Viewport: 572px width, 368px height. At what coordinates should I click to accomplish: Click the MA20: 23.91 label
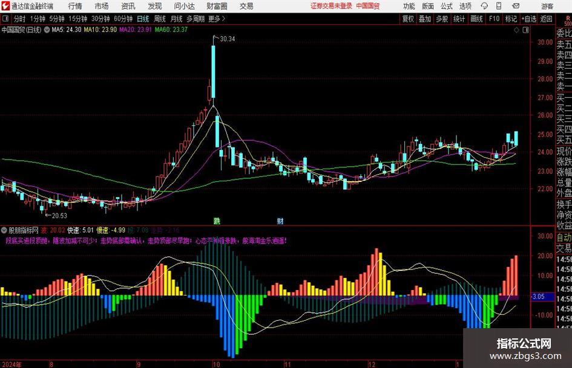136,30
